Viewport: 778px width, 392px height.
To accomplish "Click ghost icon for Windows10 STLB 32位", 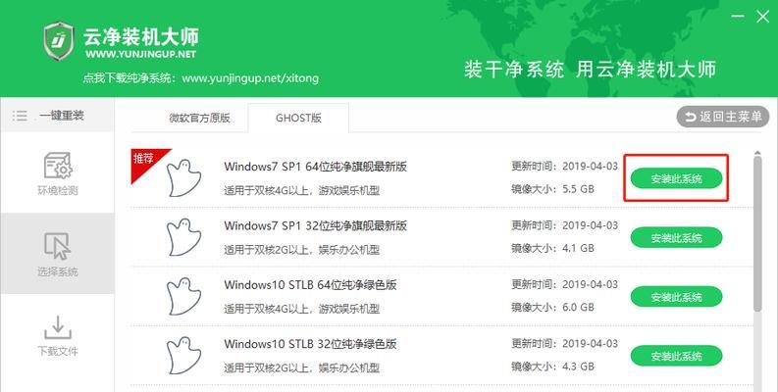I will coord(183,356).
